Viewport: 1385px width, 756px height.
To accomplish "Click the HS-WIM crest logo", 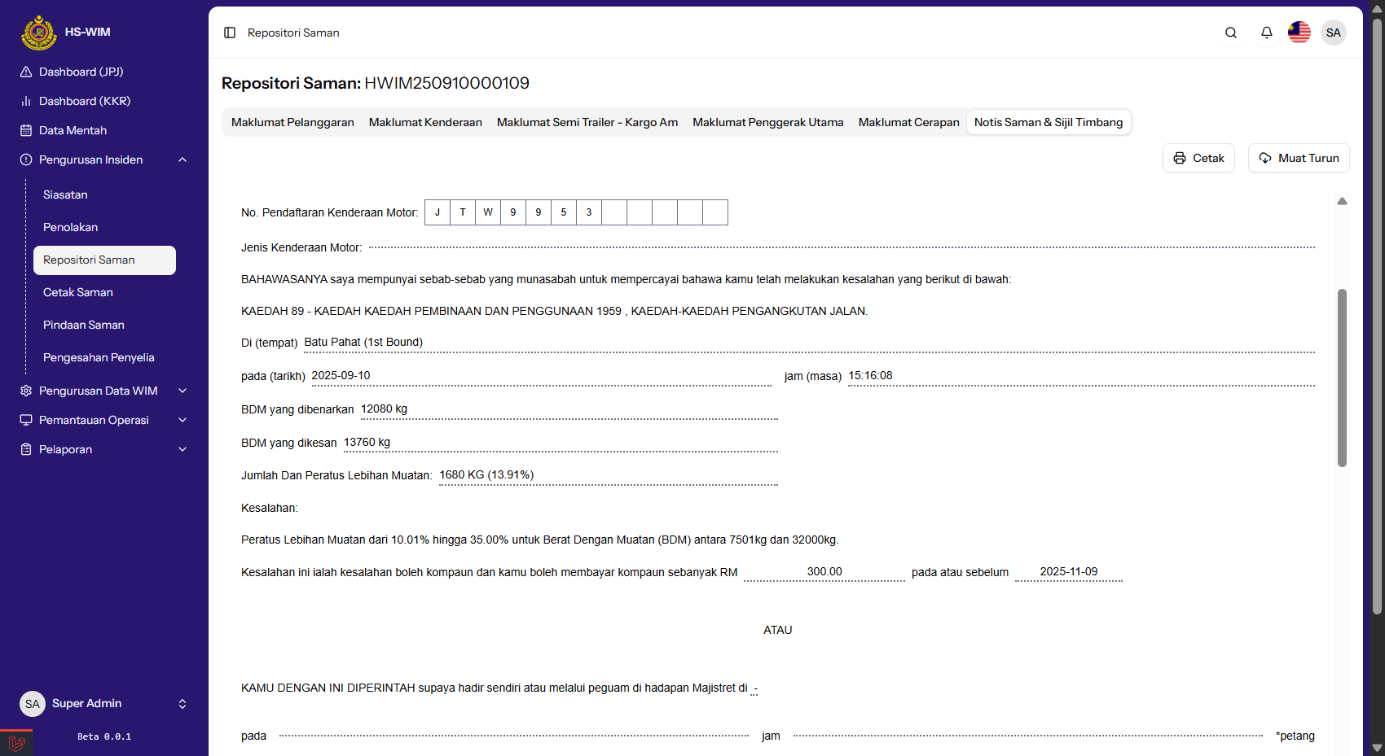I will coord(38,33).
